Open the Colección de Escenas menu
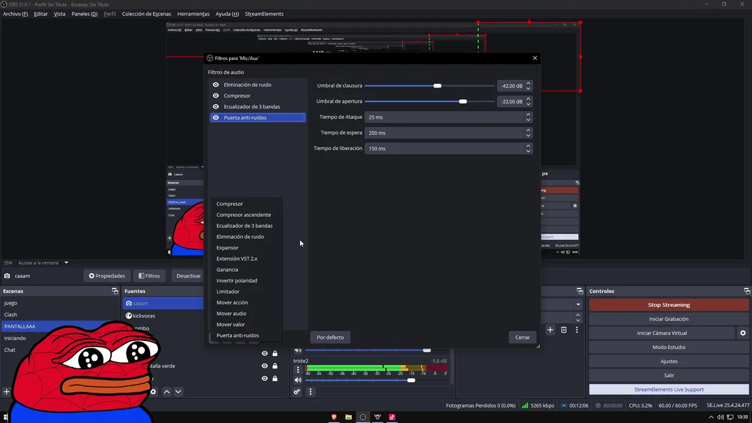The height and width of the screenshot is (423, 752). (x=147, y=14)
